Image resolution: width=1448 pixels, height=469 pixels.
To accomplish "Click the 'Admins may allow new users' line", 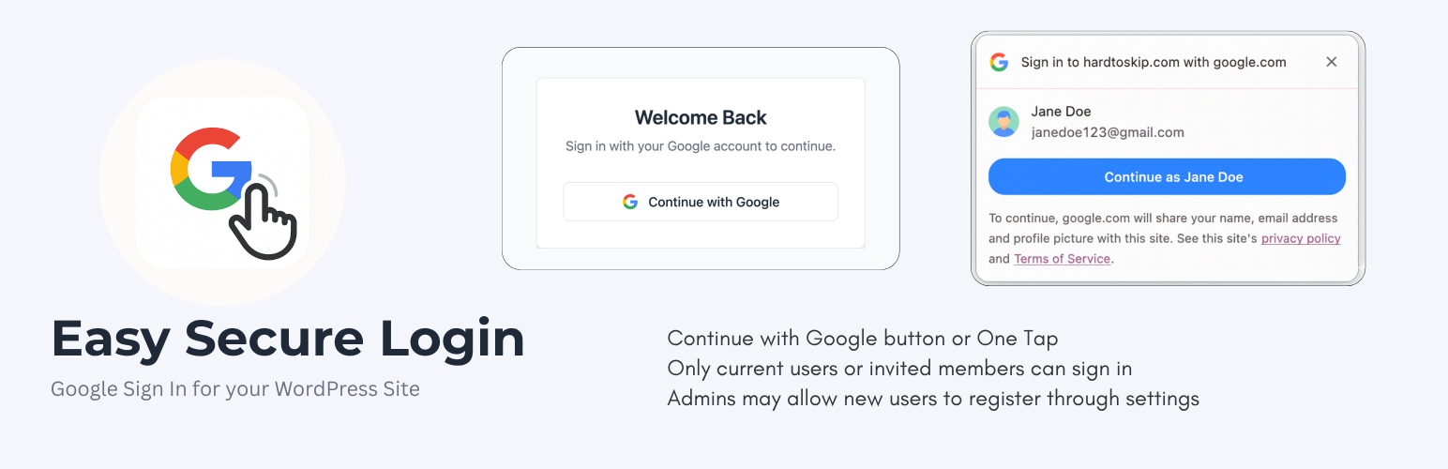I will [x=933, y=399].
